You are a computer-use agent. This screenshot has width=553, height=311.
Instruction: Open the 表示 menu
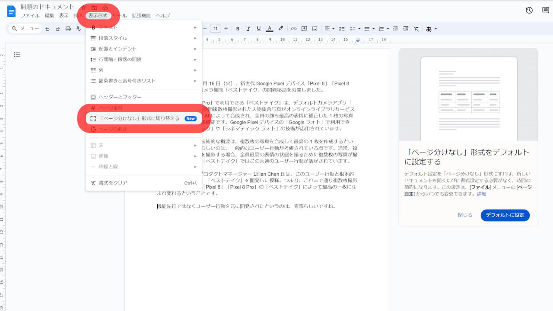pyautogui.click(x=64, y=16)
